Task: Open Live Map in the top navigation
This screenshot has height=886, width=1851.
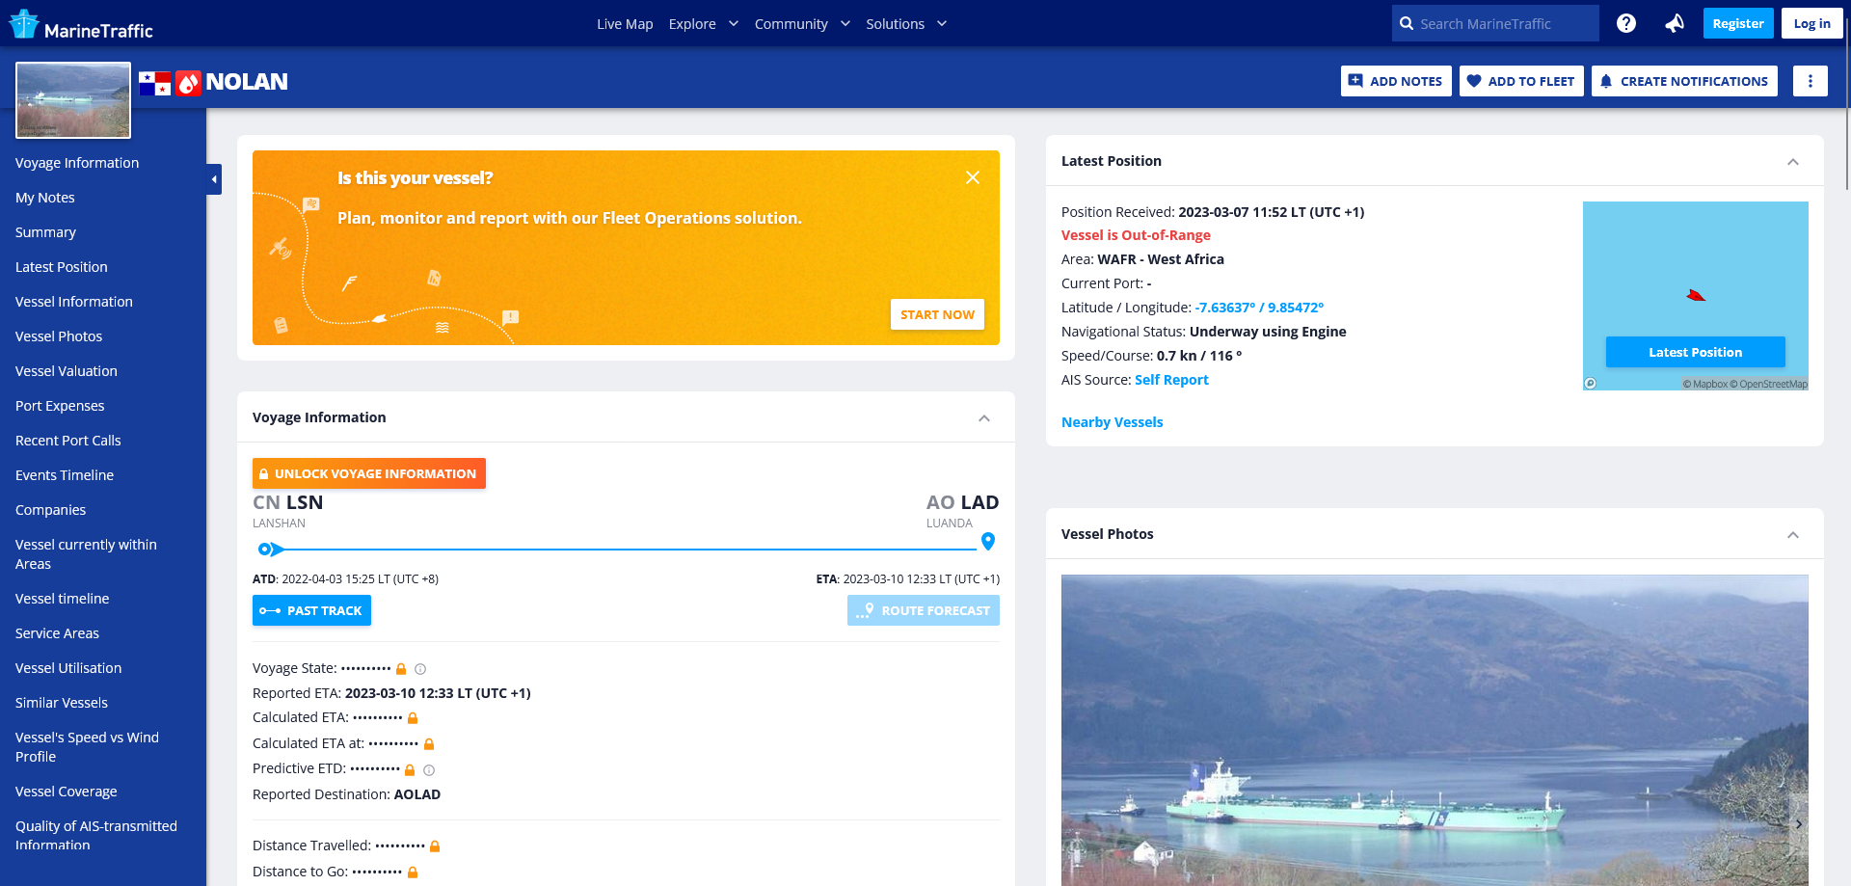Action: coord(625,24)
